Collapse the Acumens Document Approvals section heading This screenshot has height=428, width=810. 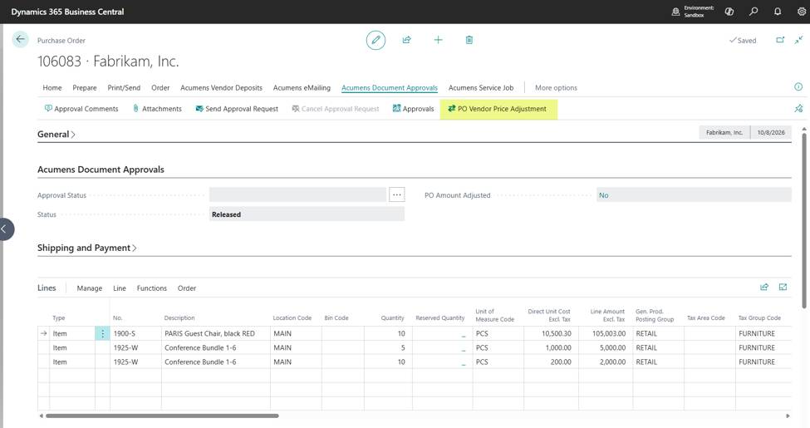tap(101, 170)
